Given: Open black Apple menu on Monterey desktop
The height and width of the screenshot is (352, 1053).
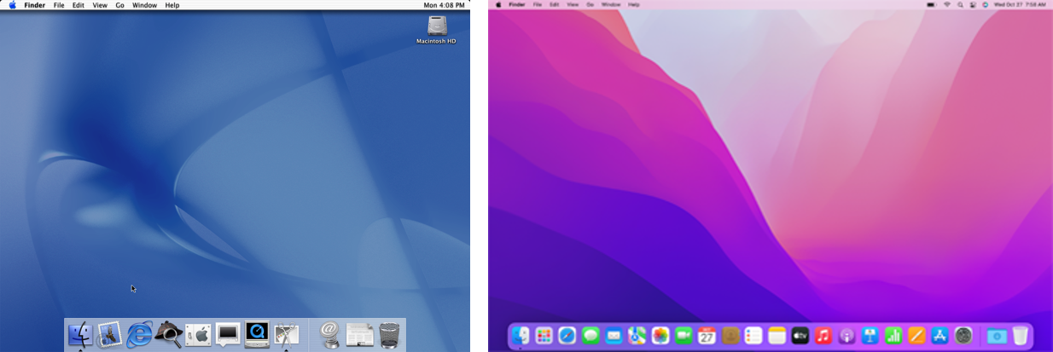Looking at the screenshot, I should click(x=497, y=4).
